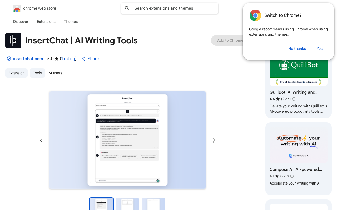Viewport: 337px width, 210px height.
Task: Select the second screenshot thumbnail
Action: pyautogui.click(x=127, y=204)
